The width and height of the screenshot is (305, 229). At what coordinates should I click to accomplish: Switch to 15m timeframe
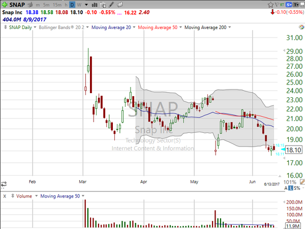(57, 5)
